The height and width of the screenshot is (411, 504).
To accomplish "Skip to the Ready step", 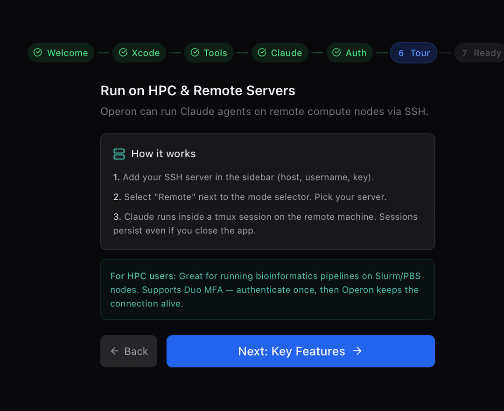I will pos(480,53).
